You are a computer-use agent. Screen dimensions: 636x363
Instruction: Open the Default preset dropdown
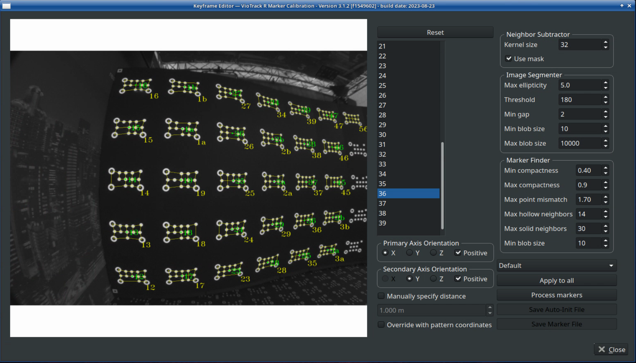[556, 265]
